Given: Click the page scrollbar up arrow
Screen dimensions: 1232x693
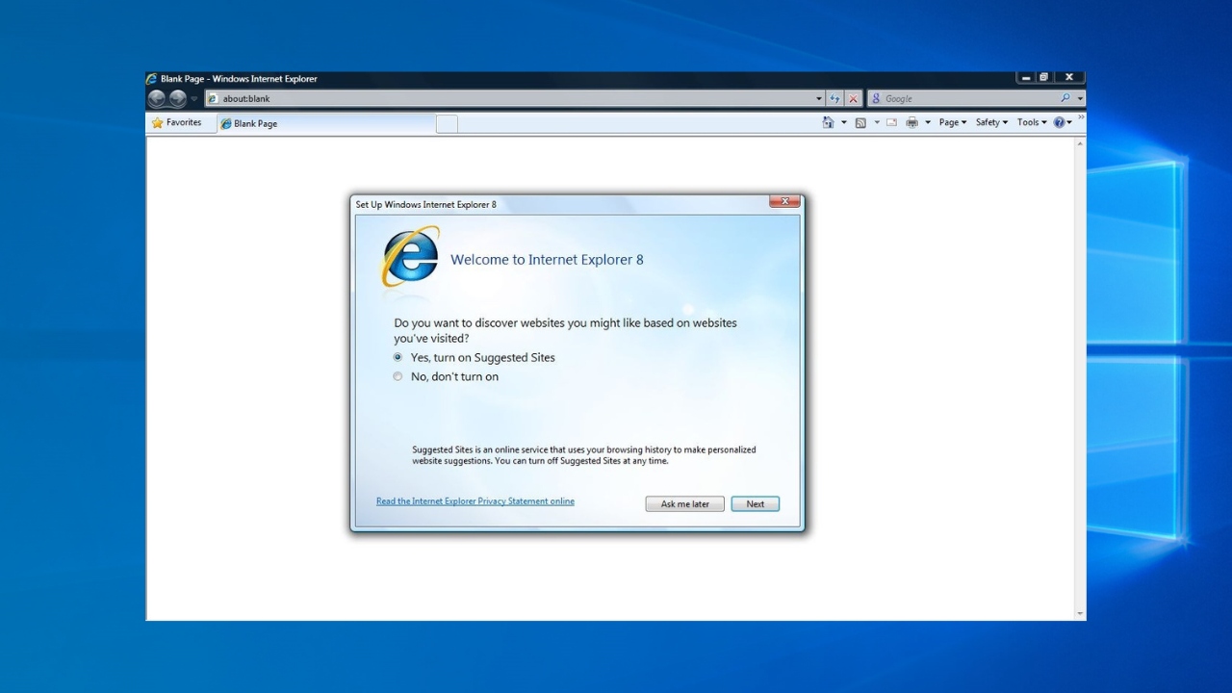Looking at the screenshot, I should [1080, 143].
